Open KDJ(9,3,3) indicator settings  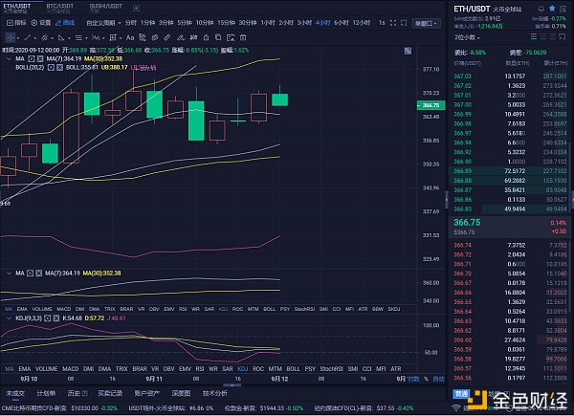pyautogui.click(x=48, y=318)
